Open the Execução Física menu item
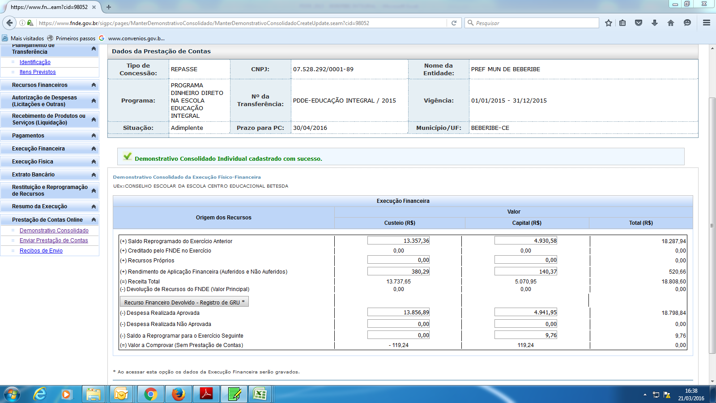This screenshot has height=403, width=716. point(33,162)
